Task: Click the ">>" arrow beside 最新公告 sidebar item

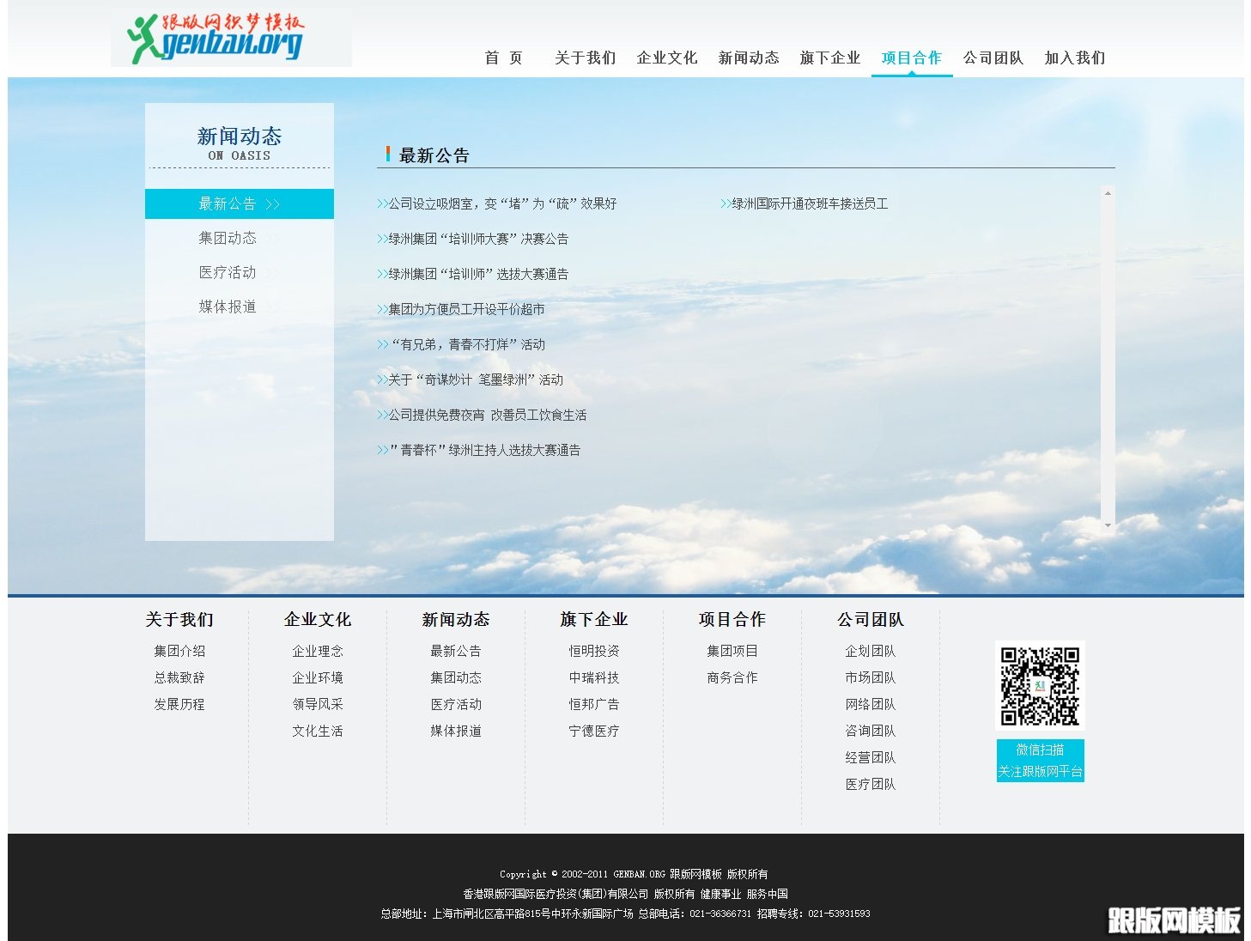Action: tap(273, 203)
